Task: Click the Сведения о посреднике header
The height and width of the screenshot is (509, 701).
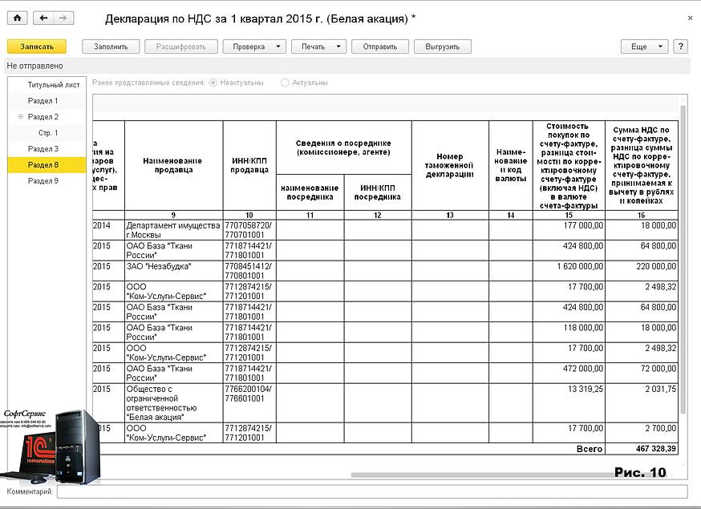Action: tap(344, 147)
